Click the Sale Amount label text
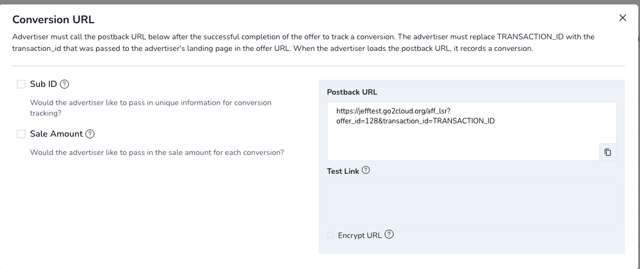This screenshot has height=269, width=640. point(56,134)
